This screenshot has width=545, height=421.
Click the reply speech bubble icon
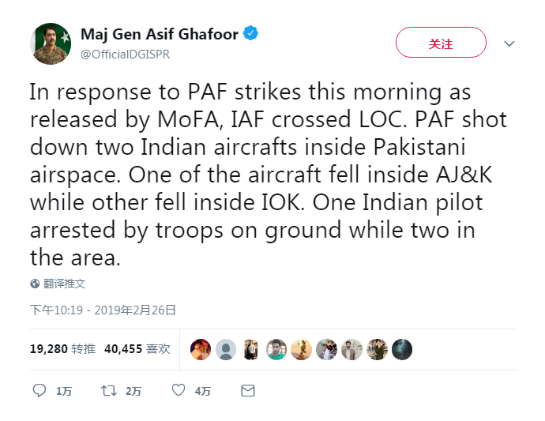point(39,390)
